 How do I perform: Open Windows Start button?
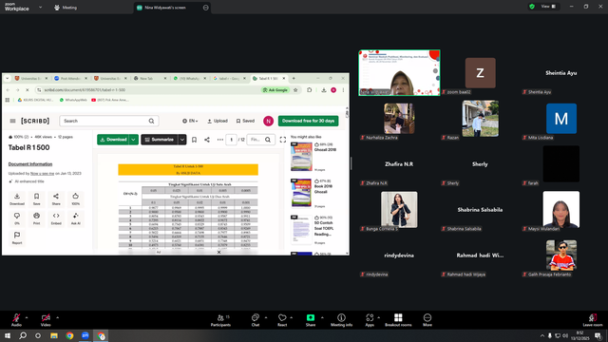8,335
